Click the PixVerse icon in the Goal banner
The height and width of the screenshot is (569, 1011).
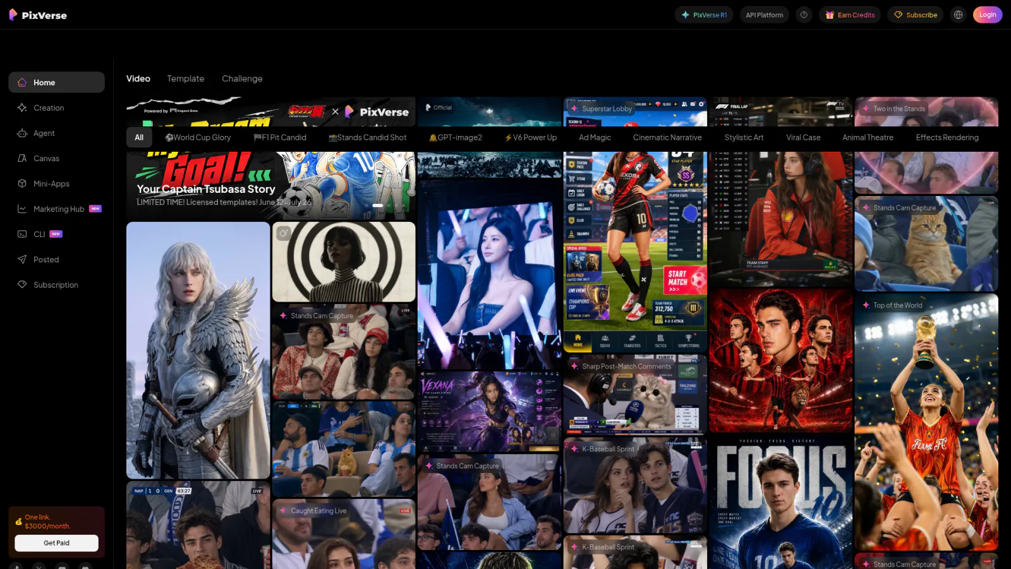click(349, 111)
